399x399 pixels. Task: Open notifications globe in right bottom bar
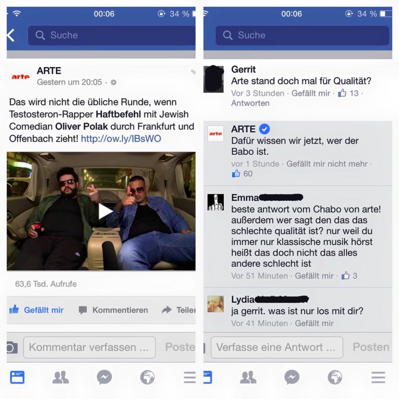335,377
